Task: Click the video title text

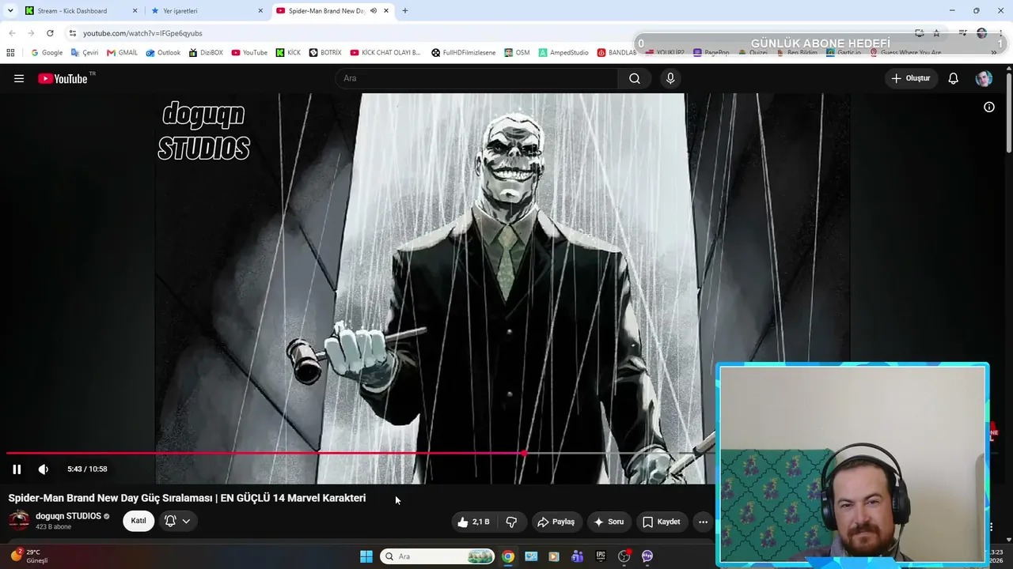Action: pyautogui.click(x=187, y=498)
